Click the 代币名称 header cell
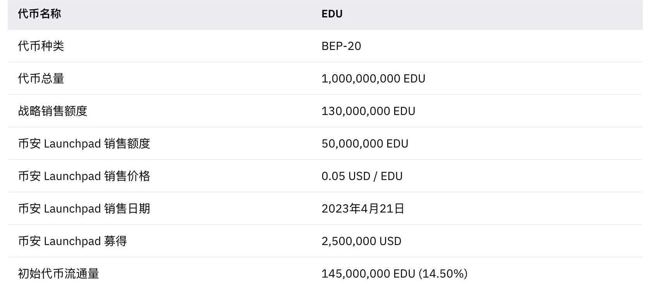 click(39, 14)
